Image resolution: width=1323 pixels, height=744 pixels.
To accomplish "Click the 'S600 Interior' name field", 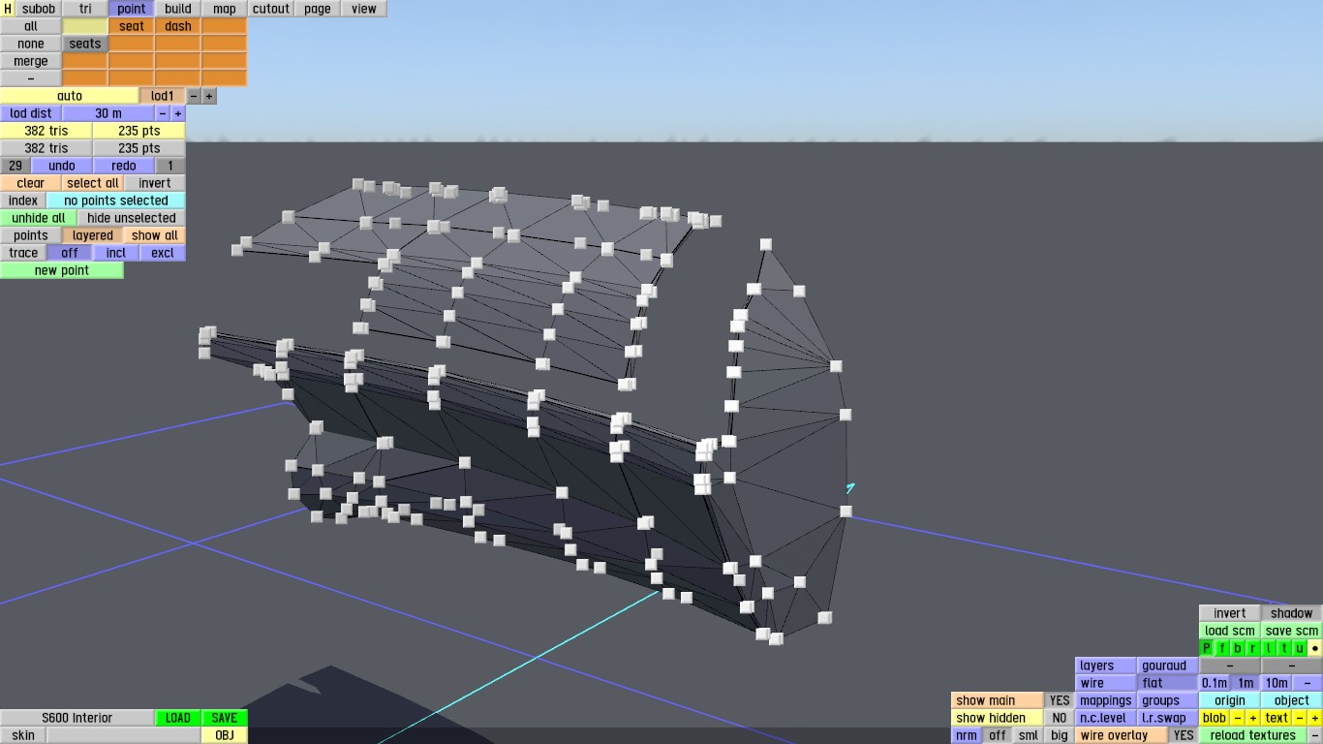I will (77, 718).
